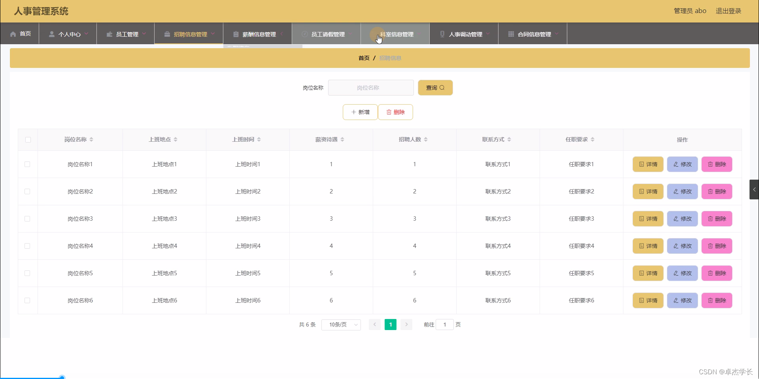Click 退出登录 to log out
The image size is (759, 379).
[x=729, y=11]
